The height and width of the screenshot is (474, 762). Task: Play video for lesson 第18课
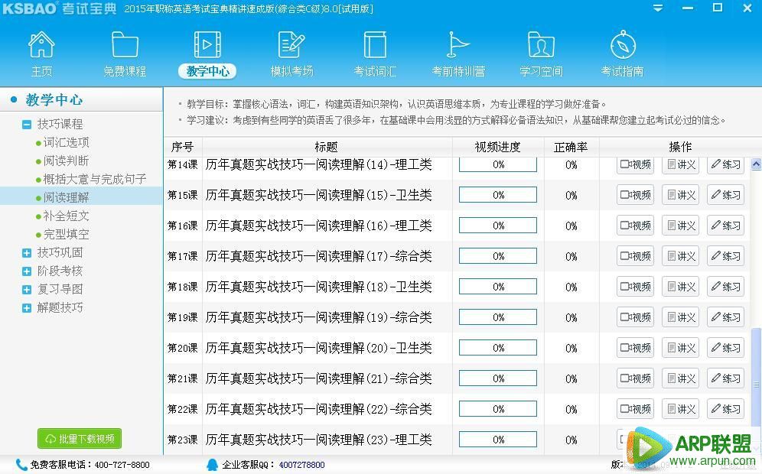(635, 287)
